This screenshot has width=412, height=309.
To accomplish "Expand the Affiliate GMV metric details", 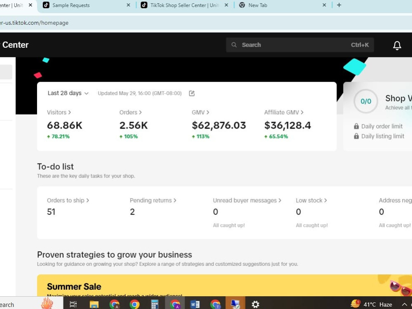I will (284, 112).
